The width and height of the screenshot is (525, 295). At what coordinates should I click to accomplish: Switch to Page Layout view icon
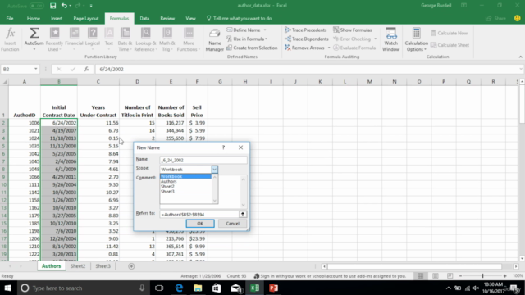[x=436, y=276]
